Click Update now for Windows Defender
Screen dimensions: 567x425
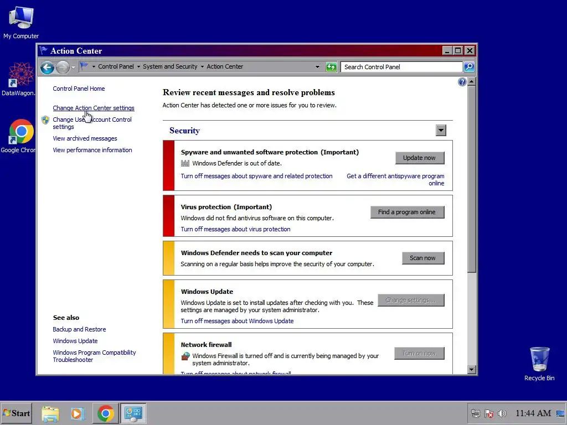tap(420, 158)
